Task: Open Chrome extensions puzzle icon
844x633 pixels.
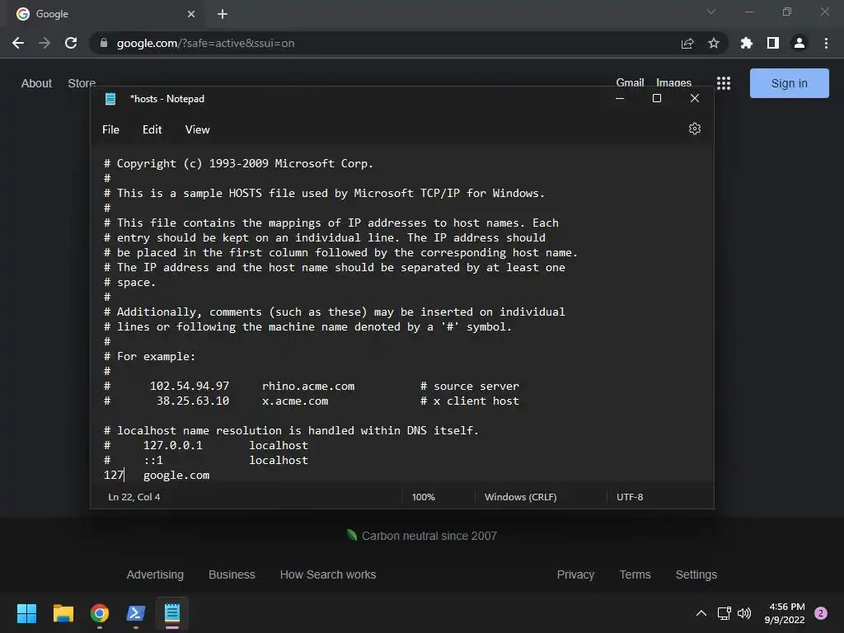Action: coord(747,43)
